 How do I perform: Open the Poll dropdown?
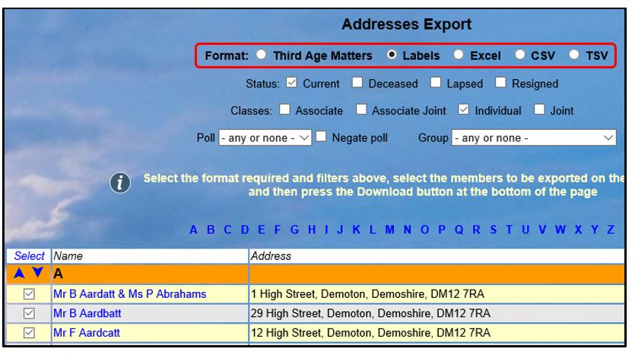(x=265, y=138)
